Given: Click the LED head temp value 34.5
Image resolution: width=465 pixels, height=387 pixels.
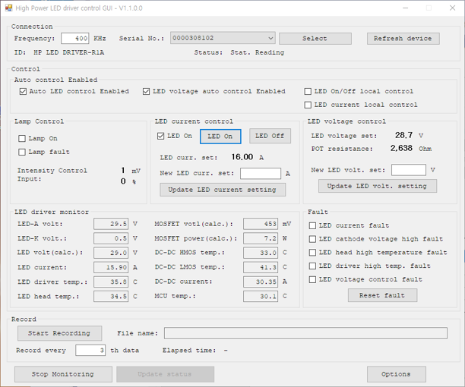Looking at the screenshot, I should coord(111,297).
